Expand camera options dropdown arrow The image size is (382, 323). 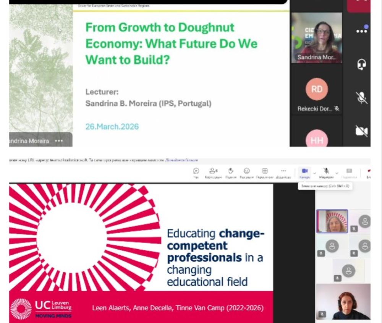pos(314,173)
